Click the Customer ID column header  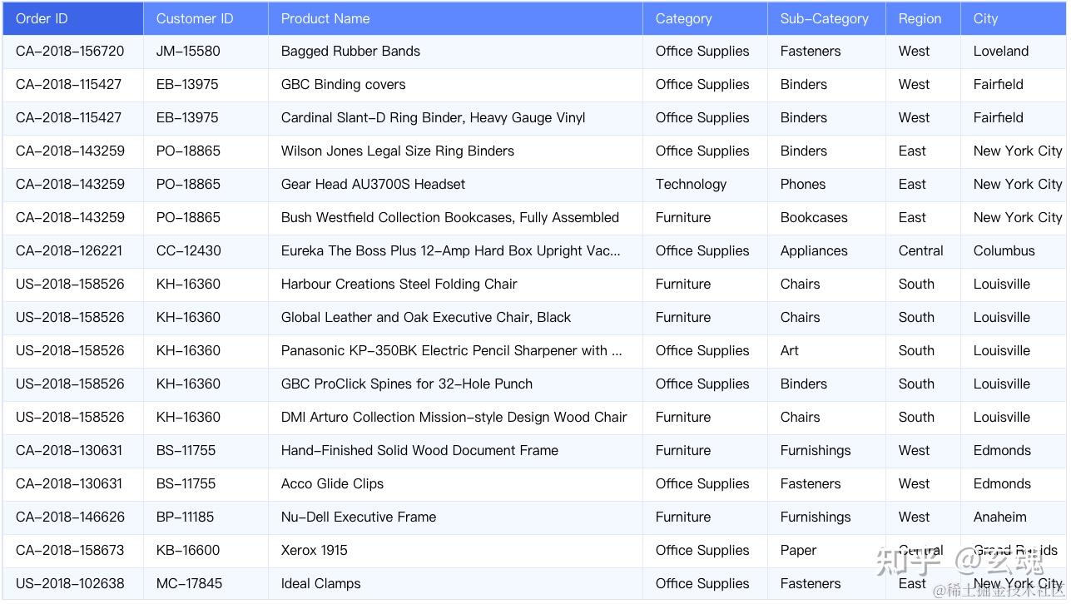pyautogui.click(x=195, y=18)
